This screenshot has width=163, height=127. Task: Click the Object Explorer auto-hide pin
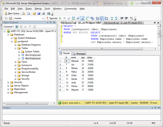click(51, 22)
